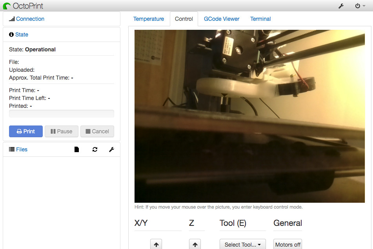373x249 pixels.
Task: Click the blank document icon in Files panel
Action: coord(76,149)
